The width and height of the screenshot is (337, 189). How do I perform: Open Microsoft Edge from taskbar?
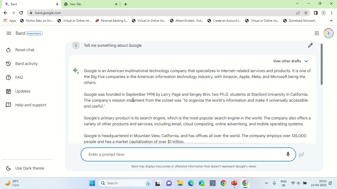pos(191,183)
